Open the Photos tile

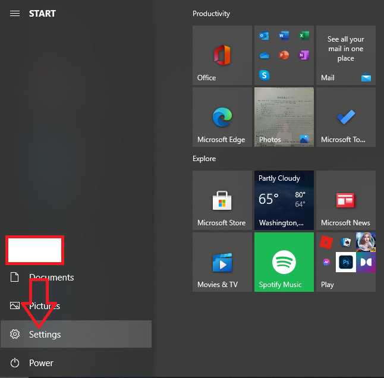(284, 117)
